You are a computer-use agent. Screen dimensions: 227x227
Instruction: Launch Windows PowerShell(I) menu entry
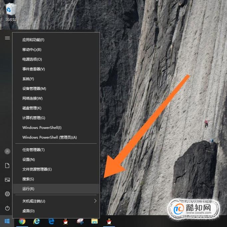tap(56, 127)
